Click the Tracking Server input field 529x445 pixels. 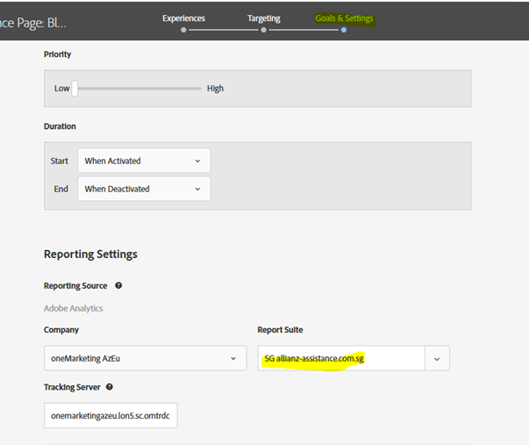[111, 415]
